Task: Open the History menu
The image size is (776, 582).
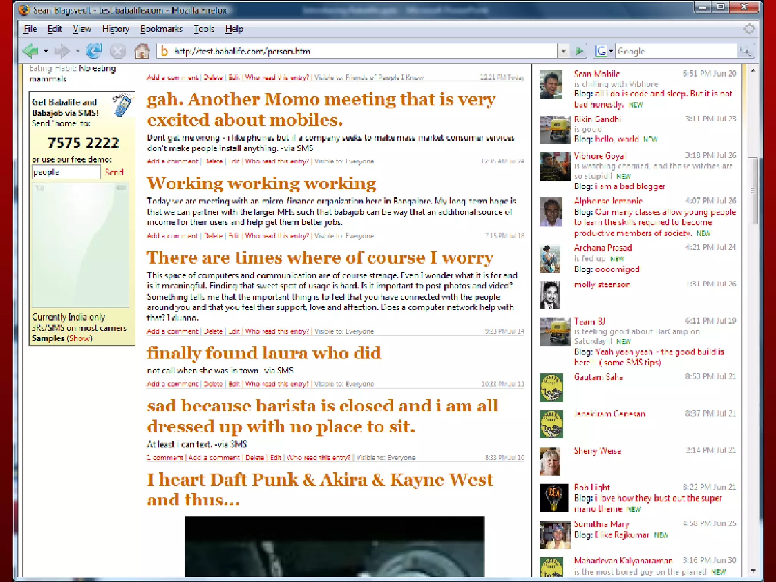Action: click(116, 29)
